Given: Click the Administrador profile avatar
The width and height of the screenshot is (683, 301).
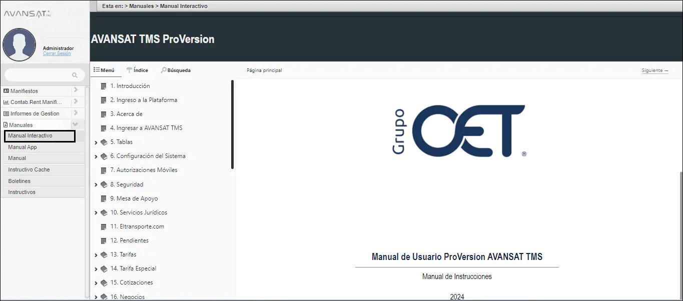Looking at the screenshot, I should [19, 45].
